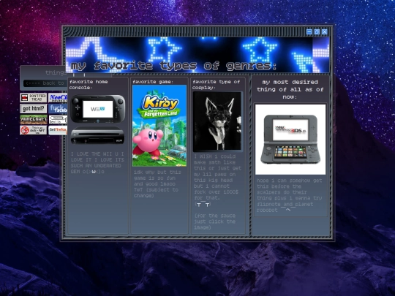Maximize the genres window
Viewport: 395px width, 296px height.
pyautogui.click(x=317, y=31)
